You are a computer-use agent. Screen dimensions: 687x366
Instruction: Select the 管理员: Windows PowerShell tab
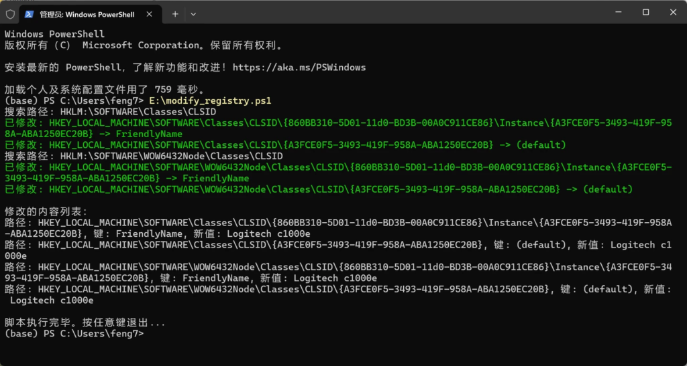tap(86, 14)
